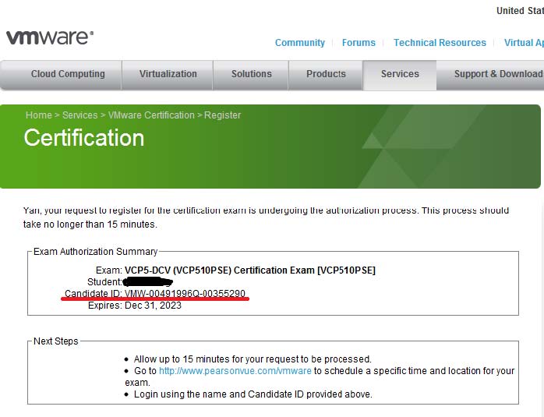
Task: Open the Technical Resources link
Action: [x=440, y=43]
